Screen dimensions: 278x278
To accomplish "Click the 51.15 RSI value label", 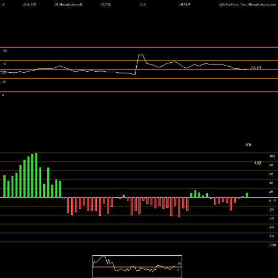I will (x=256, y=68).
